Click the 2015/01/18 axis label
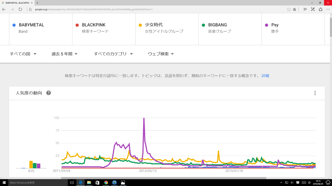The image size is (332, 186). click(234, 171)
